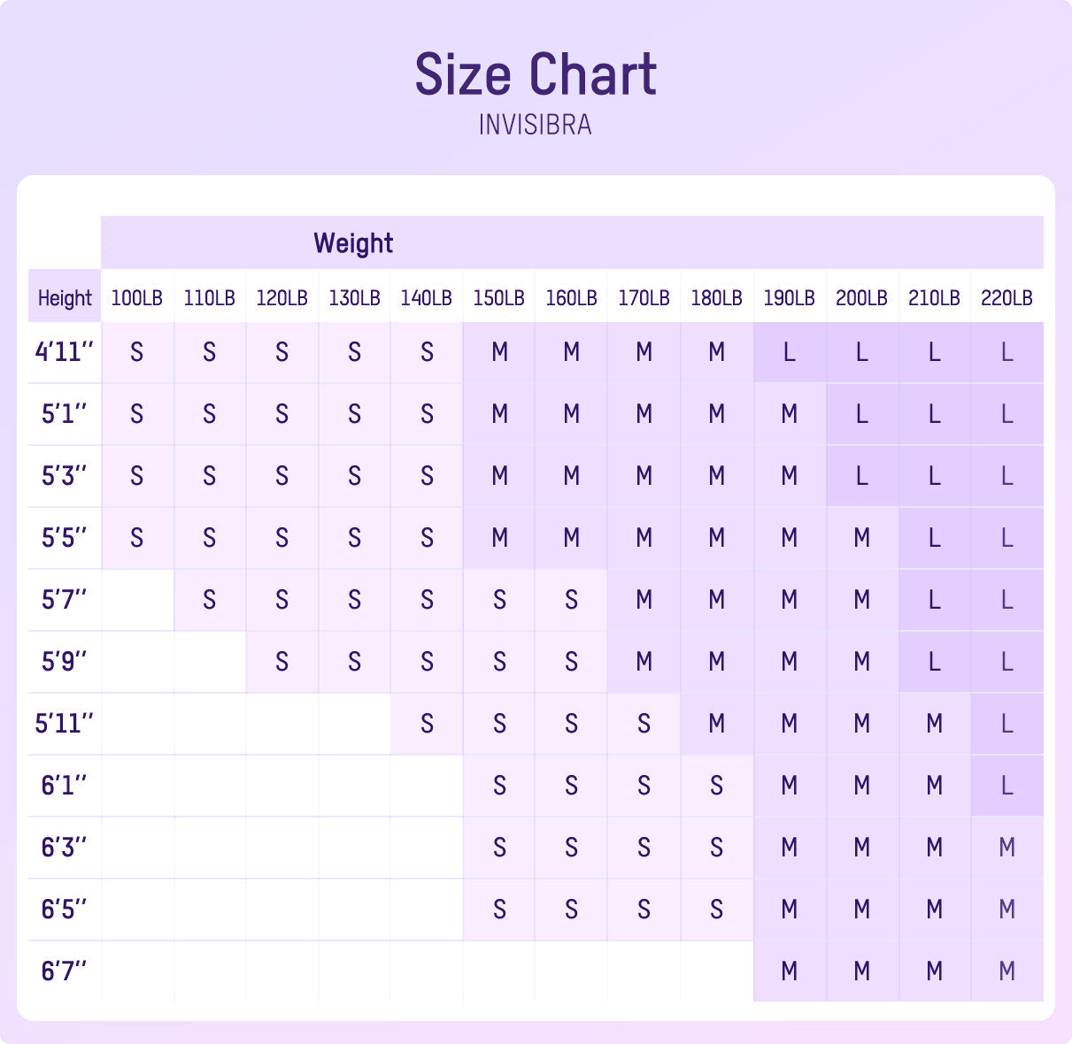Click the INVISIBRA subtitle text

536,125
